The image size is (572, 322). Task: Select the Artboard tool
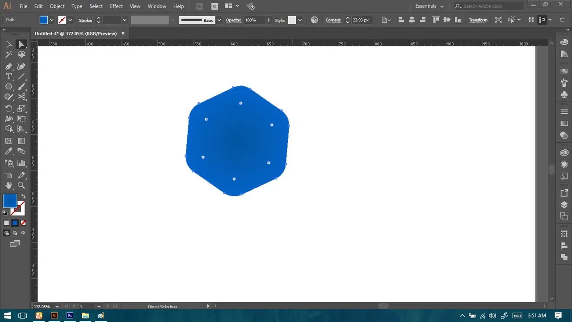pyautogui.click(x=8, y=175)
